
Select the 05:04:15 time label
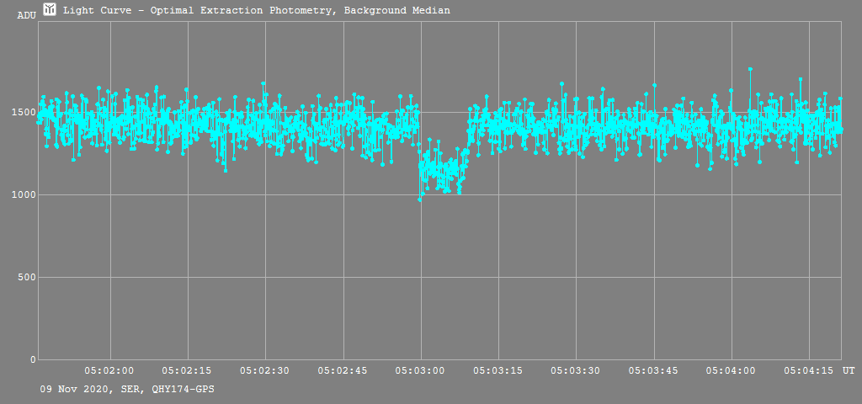(809, 370)
